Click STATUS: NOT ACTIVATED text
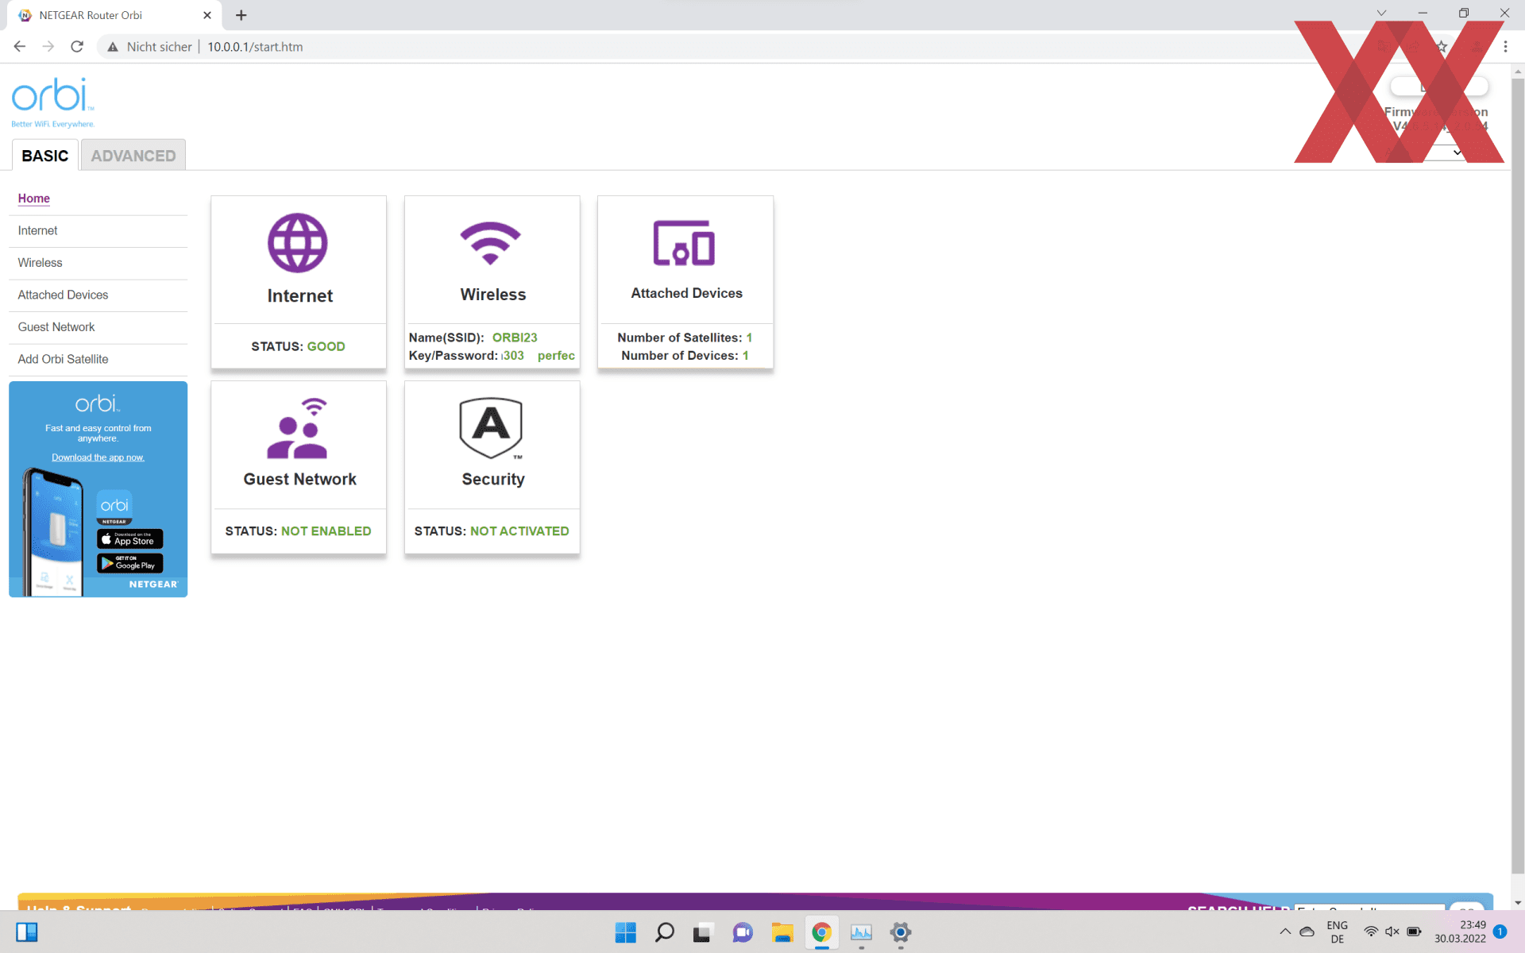This screenshot has height=953, width=1525. point(492,531)
